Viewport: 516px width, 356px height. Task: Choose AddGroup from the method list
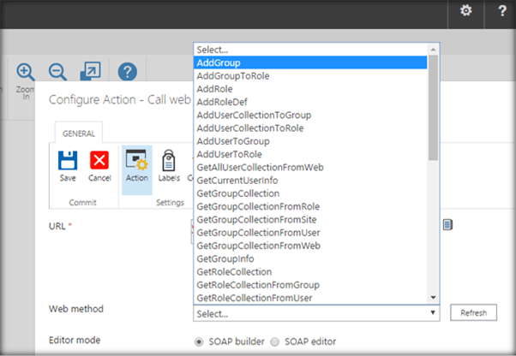pyautogui.click(x=310, y=62)
